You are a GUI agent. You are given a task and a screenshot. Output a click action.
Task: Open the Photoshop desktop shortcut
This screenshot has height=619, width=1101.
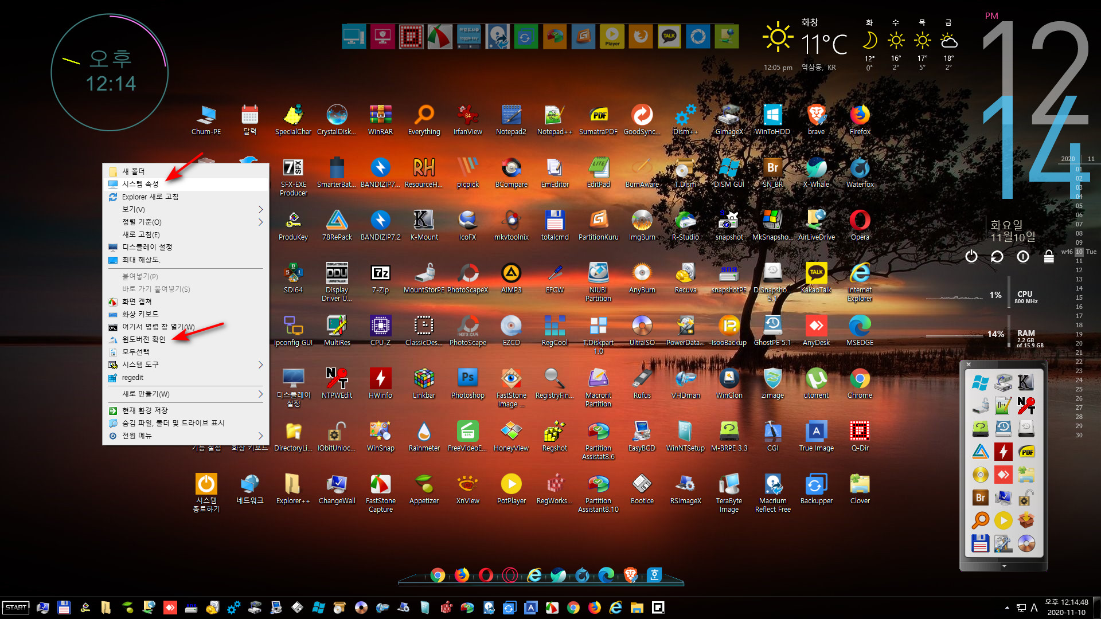coord(467,383)
